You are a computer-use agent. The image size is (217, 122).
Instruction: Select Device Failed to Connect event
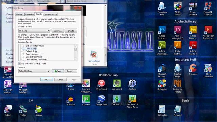coord(37,60)
